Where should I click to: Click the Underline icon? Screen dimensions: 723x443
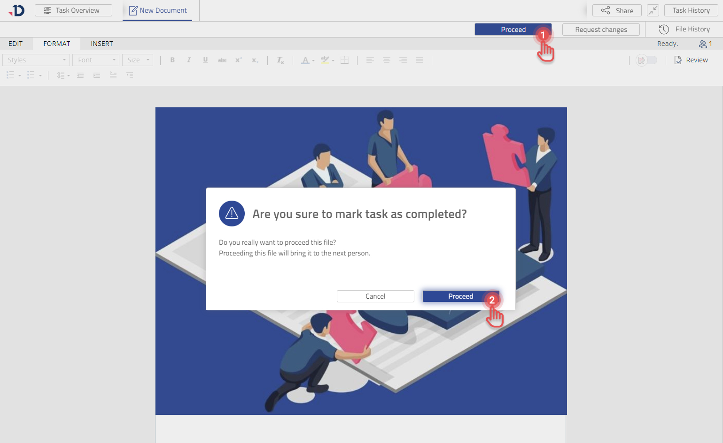point(205,60)
